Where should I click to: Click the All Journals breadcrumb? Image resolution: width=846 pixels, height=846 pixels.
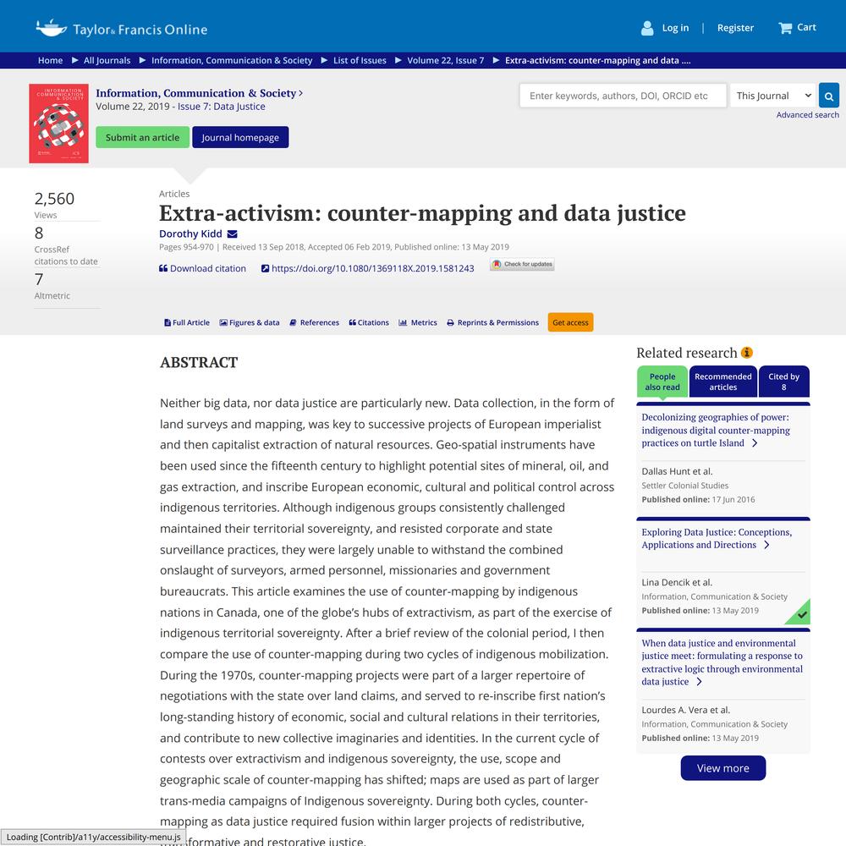click(107, 60)
